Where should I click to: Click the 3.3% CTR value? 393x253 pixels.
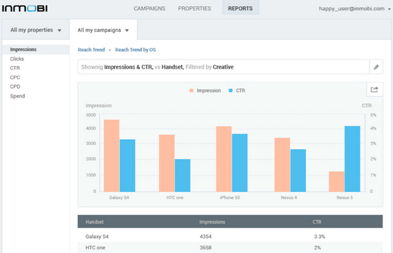click(319, 237)
